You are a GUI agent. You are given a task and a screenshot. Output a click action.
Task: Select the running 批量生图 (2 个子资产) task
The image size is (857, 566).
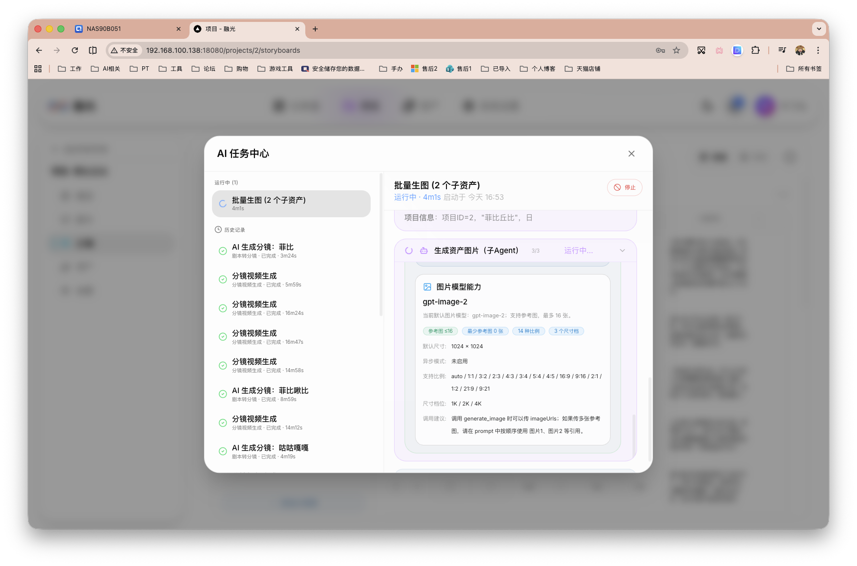click(x=291, y=203)
